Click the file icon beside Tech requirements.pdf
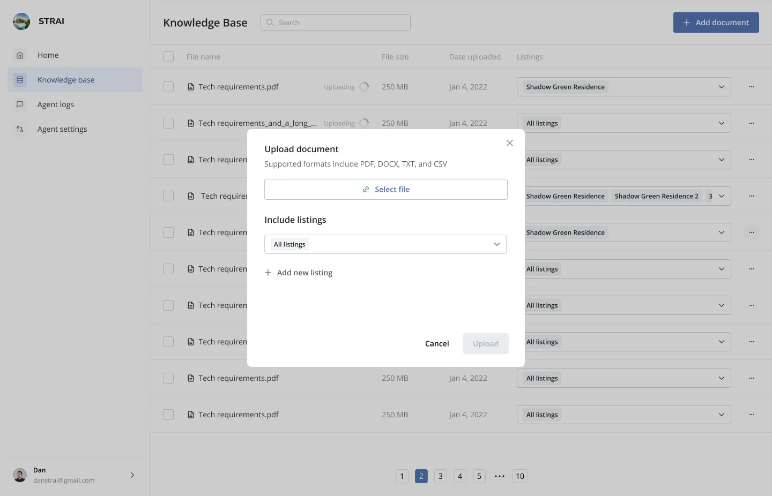This screenshot has width=772, height=496. (191, 86)
